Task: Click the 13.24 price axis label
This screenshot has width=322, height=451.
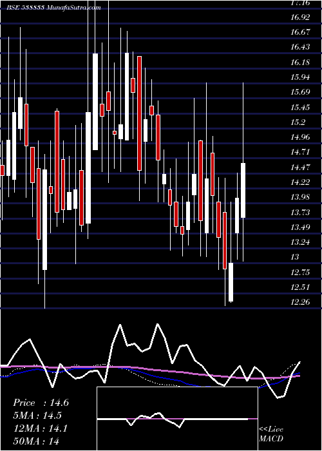Action: [300, 242]
